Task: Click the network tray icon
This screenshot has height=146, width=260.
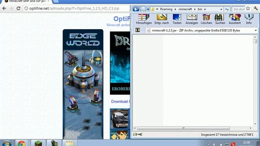Action: pyautogui.click(x=227, y=144)
